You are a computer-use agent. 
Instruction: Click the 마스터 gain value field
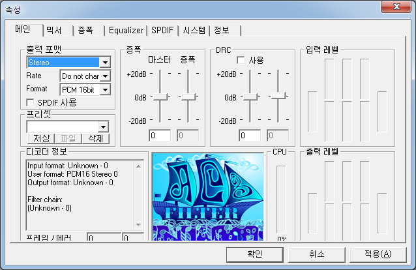coord(160,136)
